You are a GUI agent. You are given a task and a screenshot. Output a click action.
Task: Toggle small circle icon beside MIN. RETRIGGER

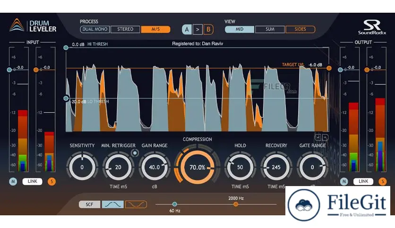click(135, 153)
